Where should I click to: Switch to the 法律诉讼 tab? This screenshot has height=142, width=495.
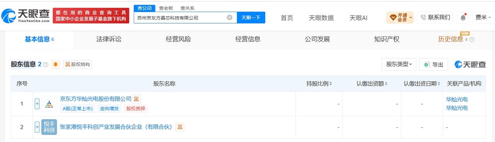[x=109, y=39]
